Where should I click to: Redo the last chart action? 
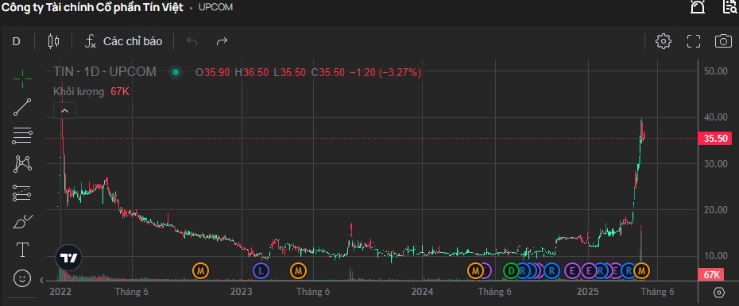pyautogui.click(x=222, y=41)
